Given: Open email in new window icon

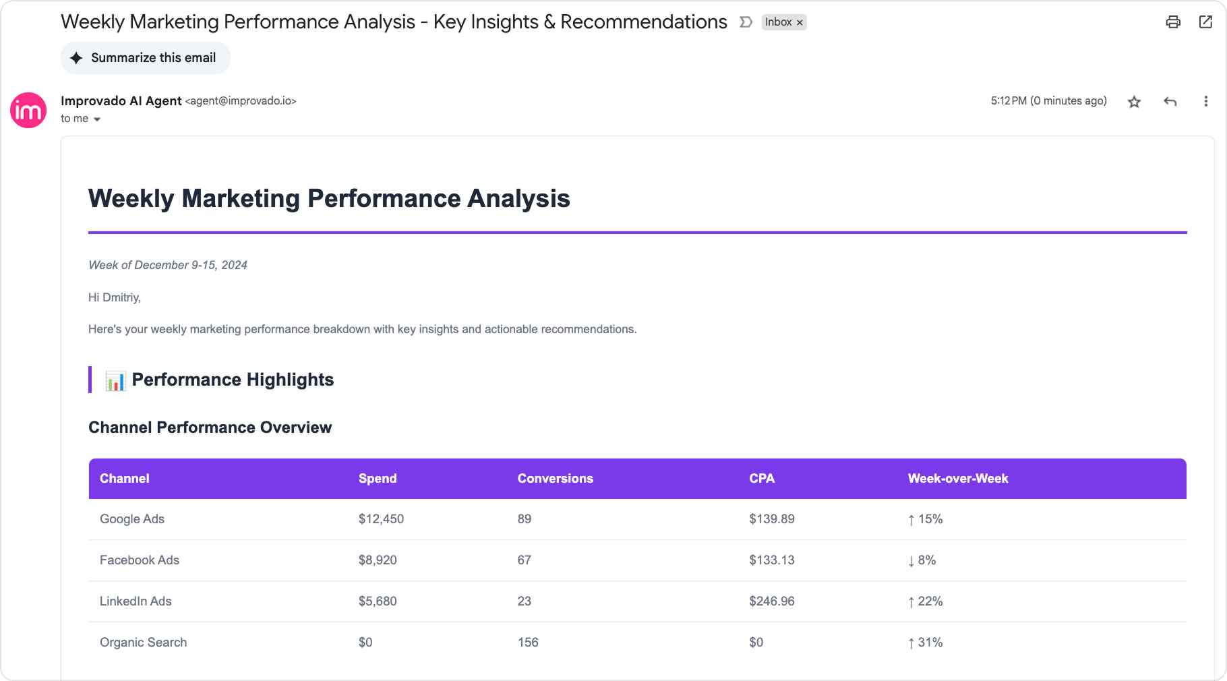Looking at the screenshot, I should coord(1205,22).
